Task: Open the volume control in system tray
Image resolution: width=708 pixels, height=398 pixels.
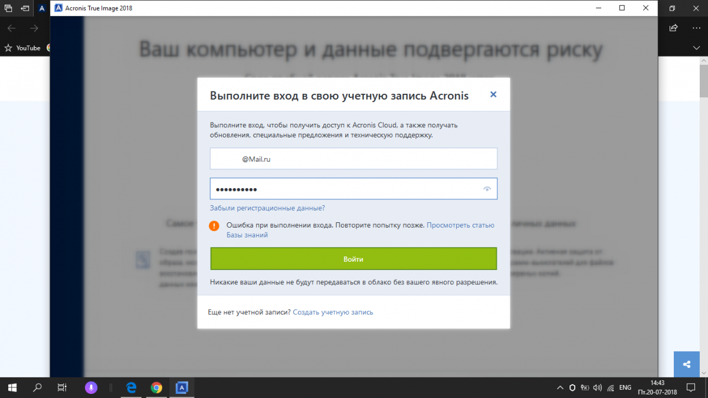Action: coord(597,388)
